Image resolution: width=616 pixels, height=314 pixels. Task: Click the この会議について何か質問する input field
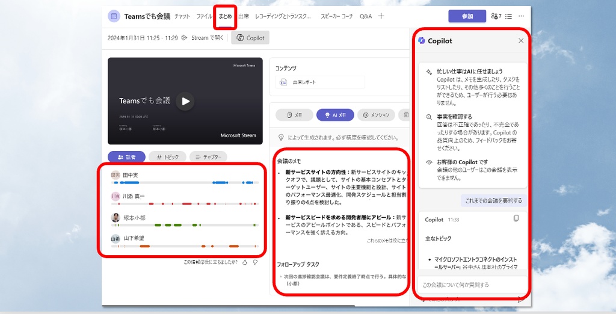pos(472,285)
